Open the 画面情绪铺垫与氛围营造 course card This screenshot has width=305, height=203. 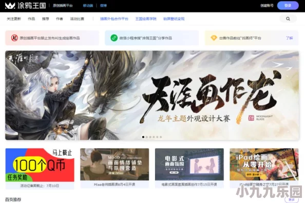click(x=115, y=164)
